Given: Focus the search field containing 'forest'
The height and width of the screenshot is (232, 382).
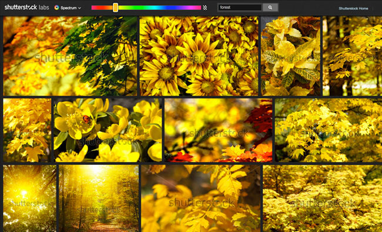Looking at the screenshot, I should coord(240,8).
